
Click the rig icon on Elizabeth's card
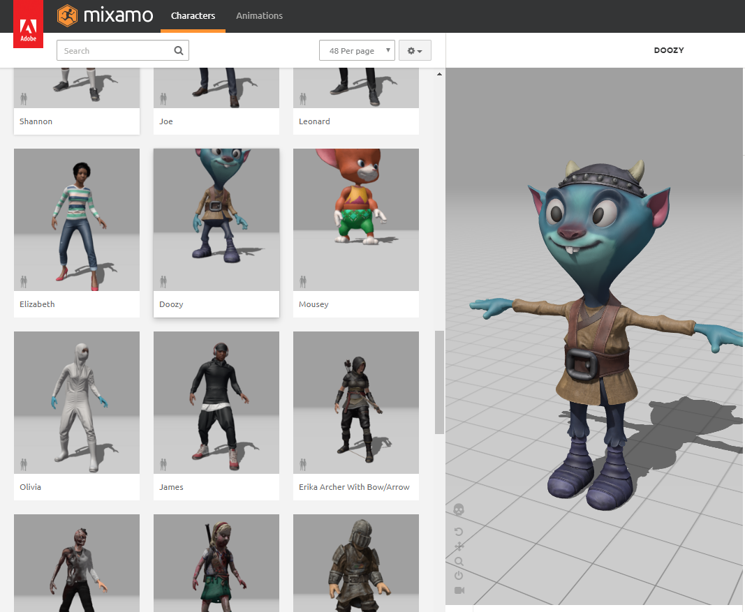[x=24, y=282]
